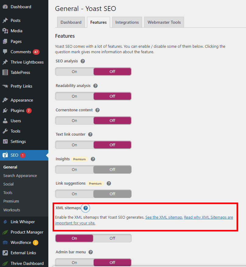Click the XML sitemaps label
Screen dimensions: 246x267
[68, 208]
